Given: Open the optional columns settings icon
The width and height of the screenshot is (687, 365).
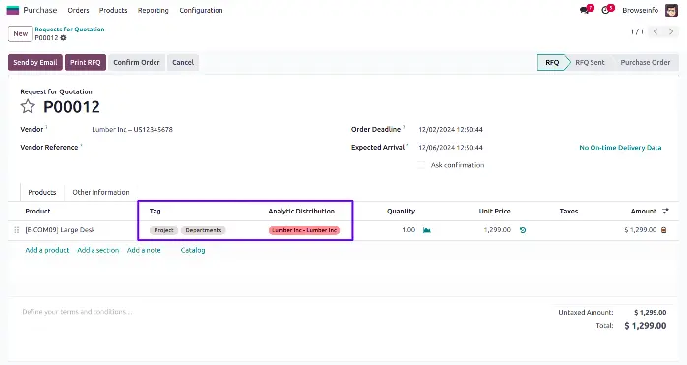Looking at the screenshot, I should coord(666,211).
